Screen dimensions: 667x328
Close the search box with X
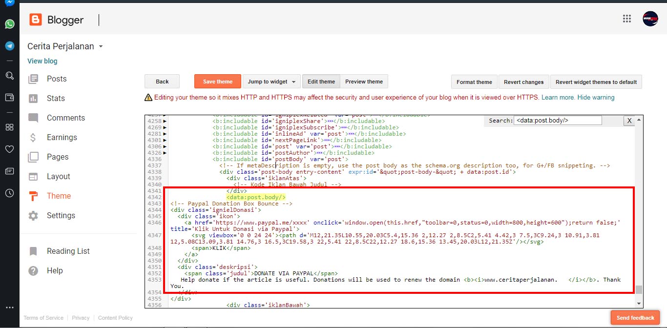(629, 121)
